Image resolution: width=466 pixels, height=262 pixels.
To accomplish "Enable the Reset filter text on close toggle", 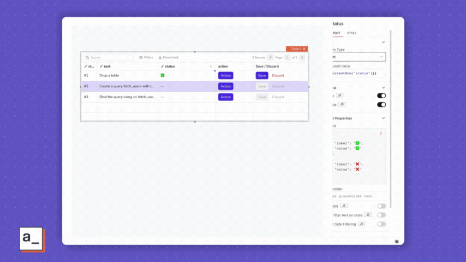I will [x=381, y=215].
